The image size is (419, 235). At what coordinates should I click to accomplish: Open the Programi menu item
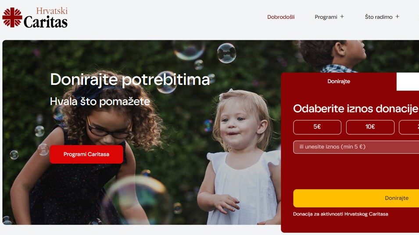(x=326, y=17)
